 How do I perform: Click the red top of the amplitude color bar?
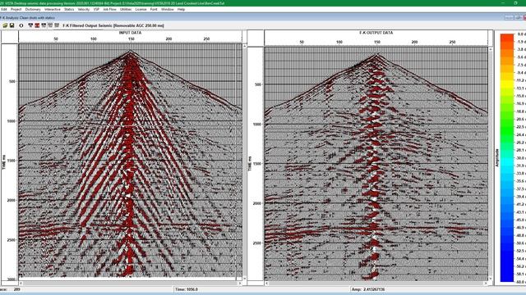pos(507,39)
